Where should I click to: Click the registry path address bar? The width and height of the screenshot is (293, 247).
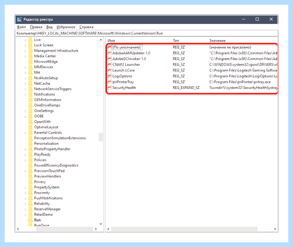(146, 33)
